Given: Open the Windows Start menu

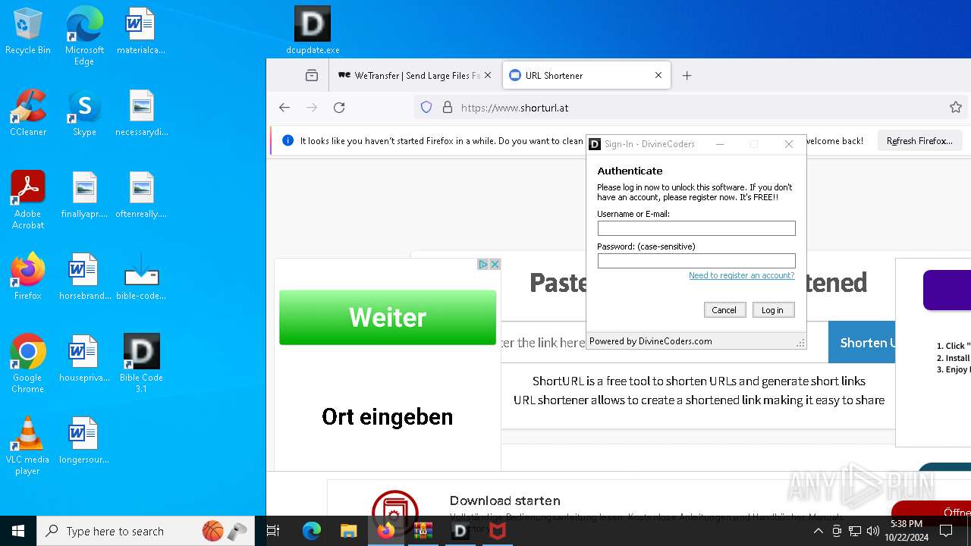Looking at the screenshot, I should [x=18, y=532].
